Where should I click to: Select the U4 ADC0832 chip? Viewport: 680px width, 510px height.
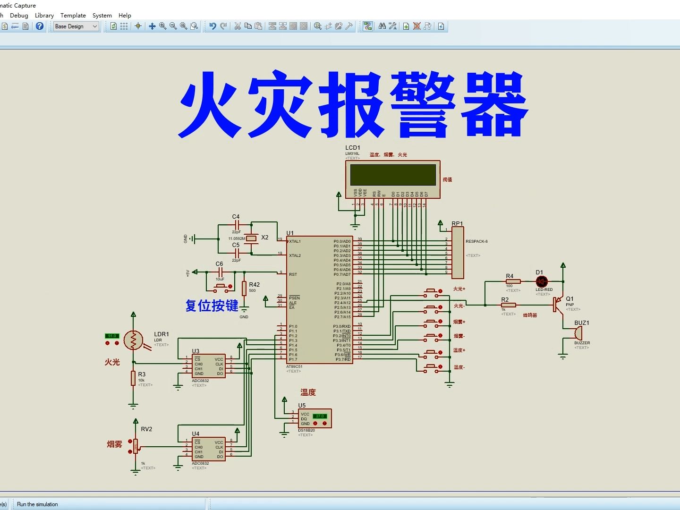(208, 449)
